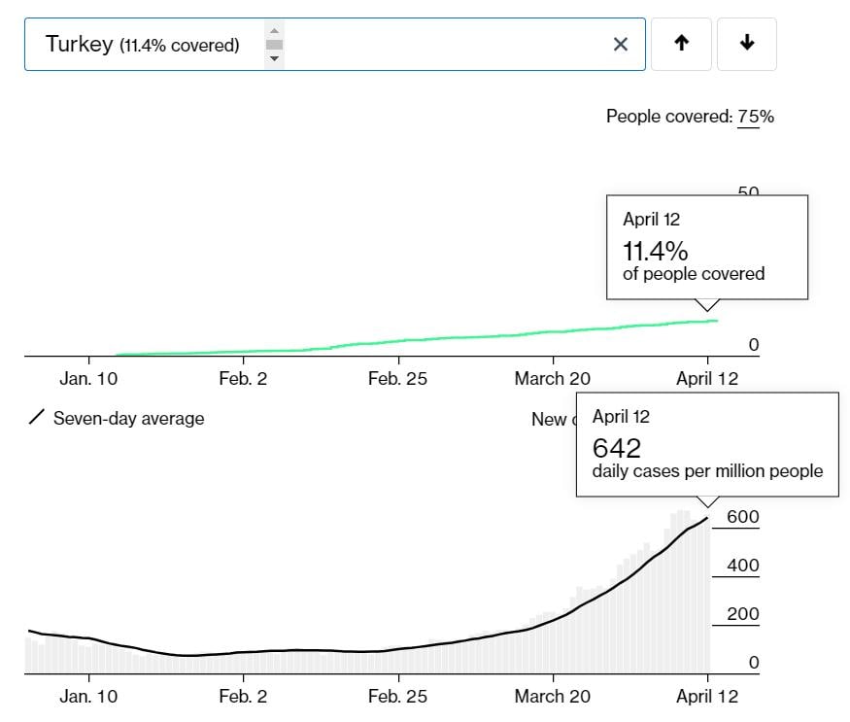Click the green vaccination coverage line endpoint
Screen dimensions: 850x722
(717, 321)
